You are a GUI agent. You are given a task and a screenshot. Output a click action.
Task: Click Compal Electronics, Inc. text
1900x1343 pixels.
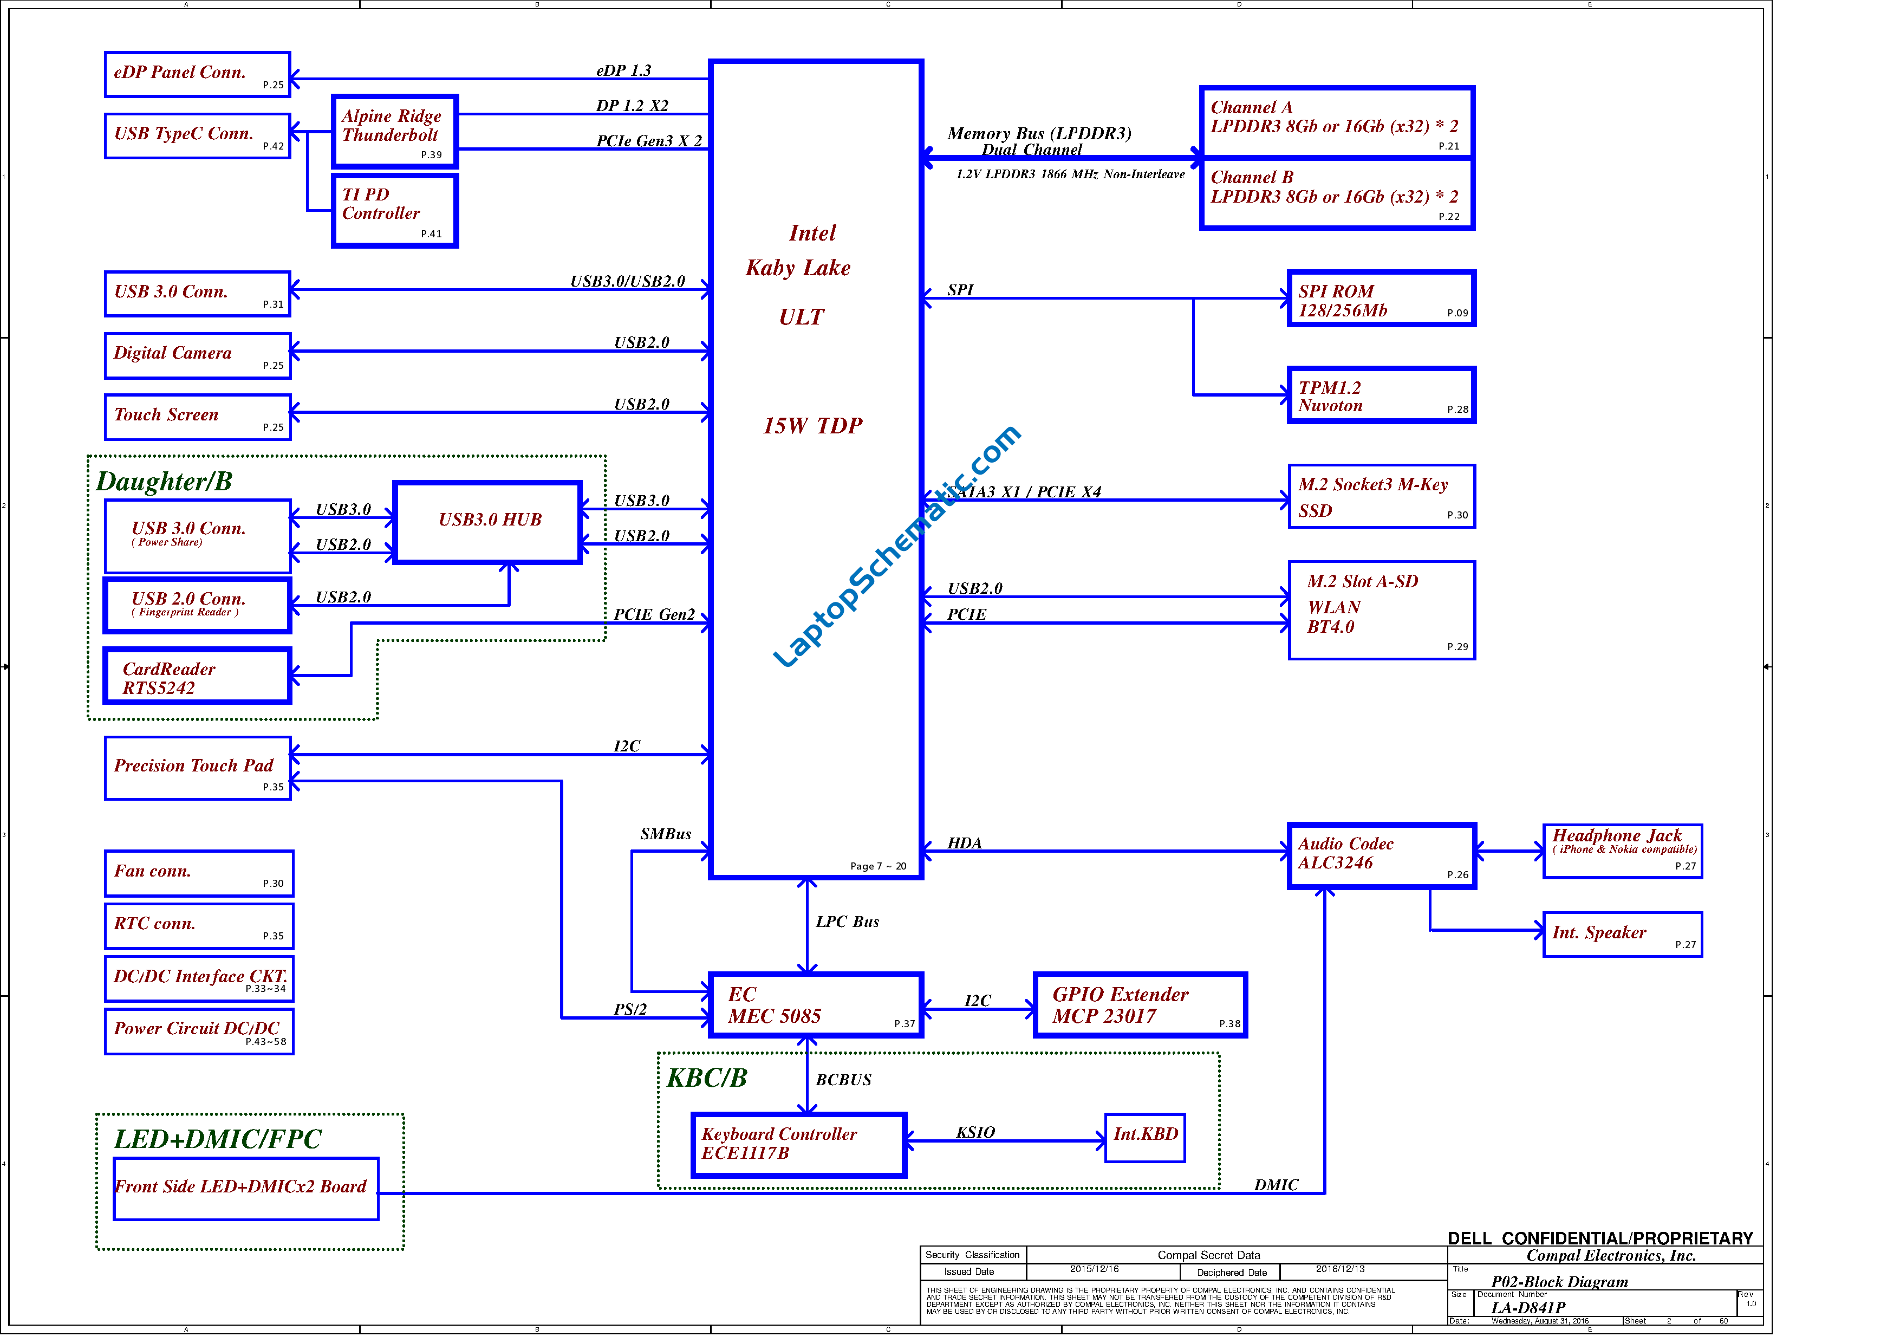[1611, 1255]
